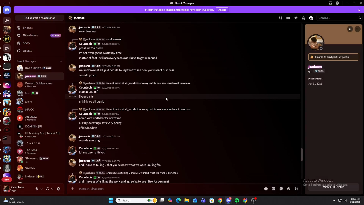Start a video call icon in header
Screen dimensions: 364x205
(x=288, y=18)
